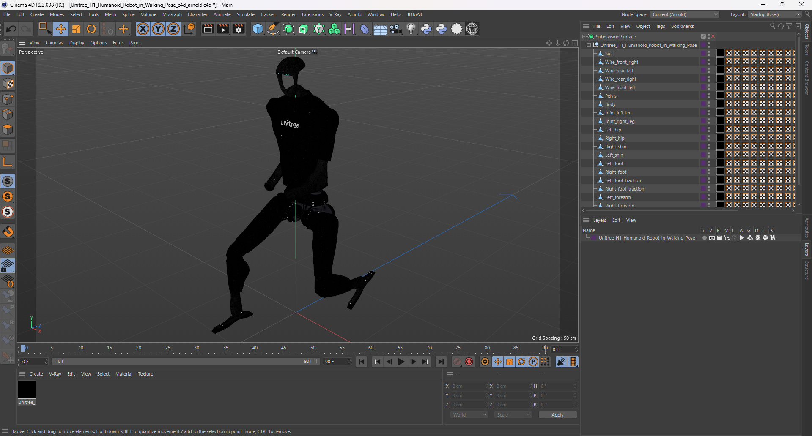The height and width of the screenshot is (436, 812).
Task: Switch to the Takes side tab
Action: coord(807,50)
